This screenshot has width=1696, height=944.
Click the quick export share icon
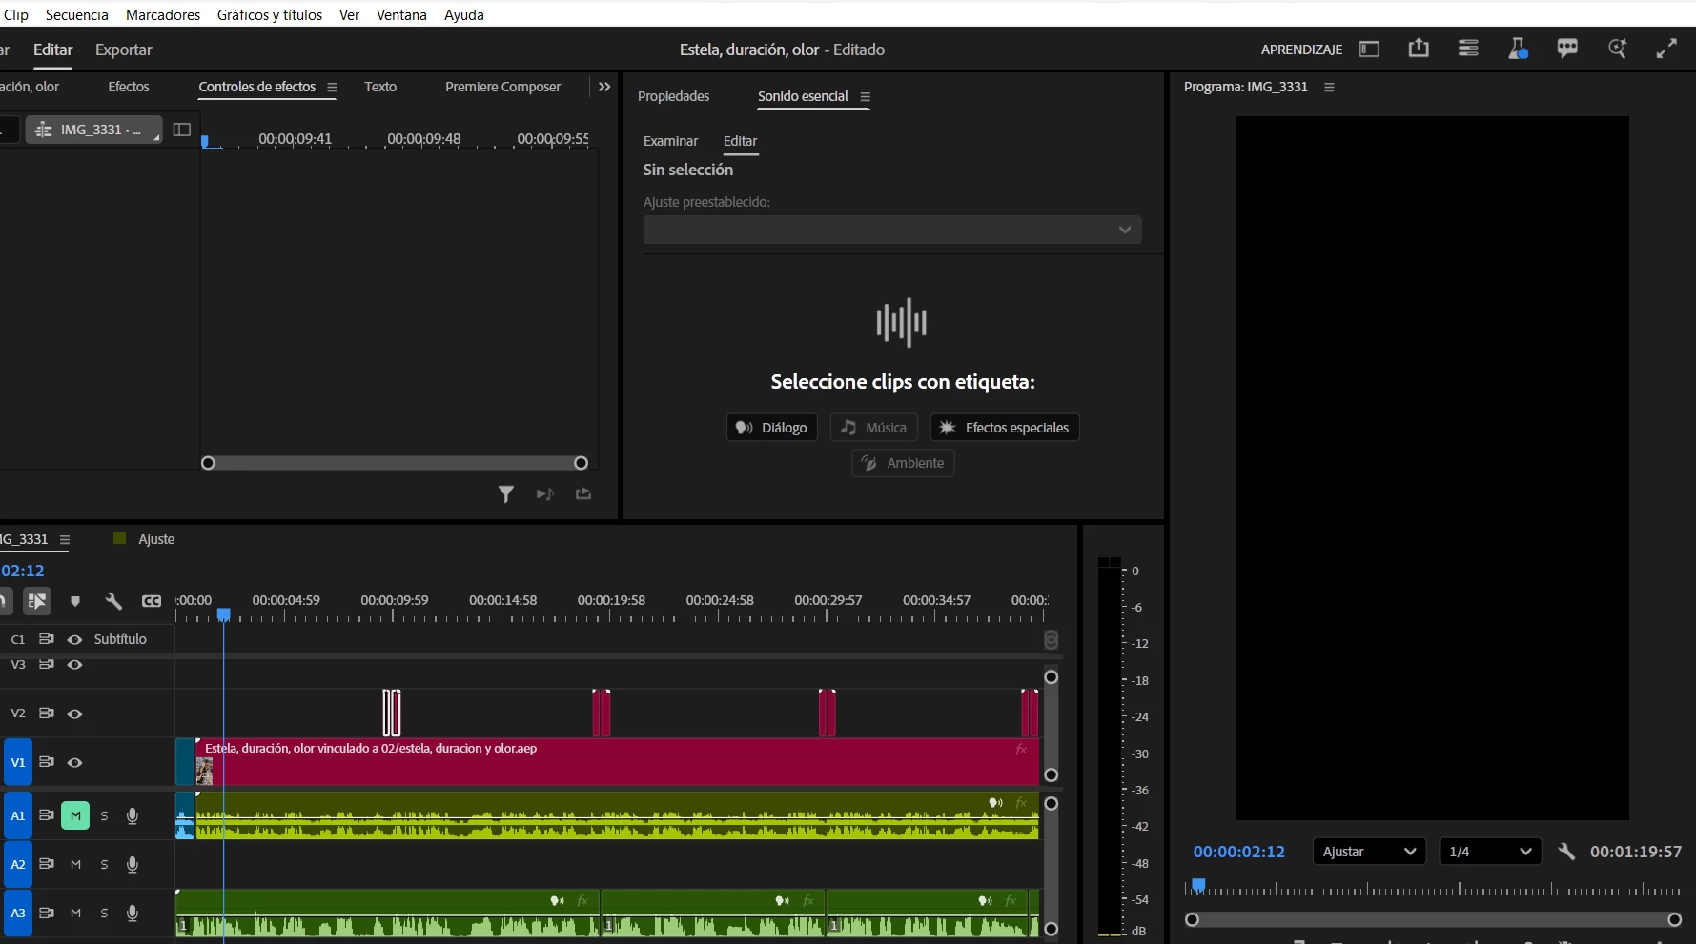coord(1419,49)
